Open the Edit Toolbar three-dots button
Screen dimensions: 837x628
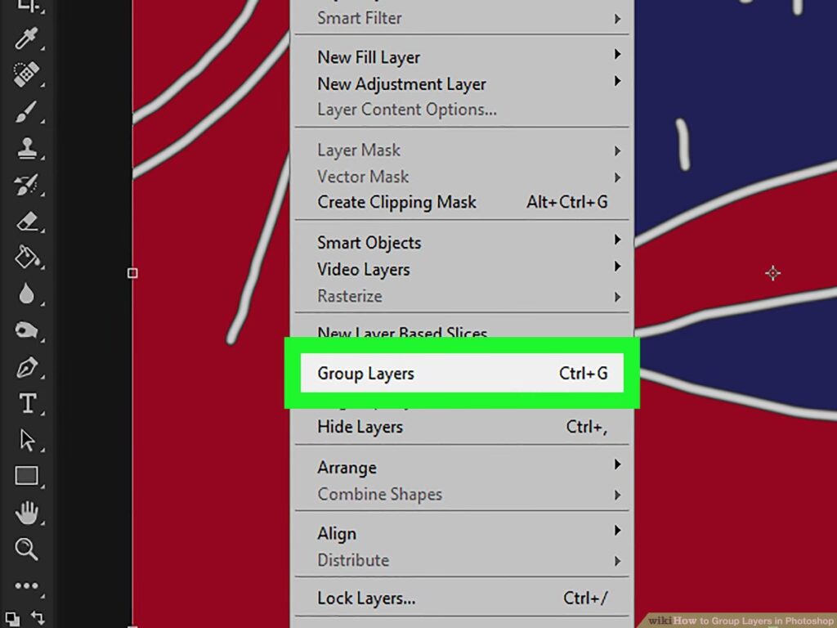[x=26, y=585]
